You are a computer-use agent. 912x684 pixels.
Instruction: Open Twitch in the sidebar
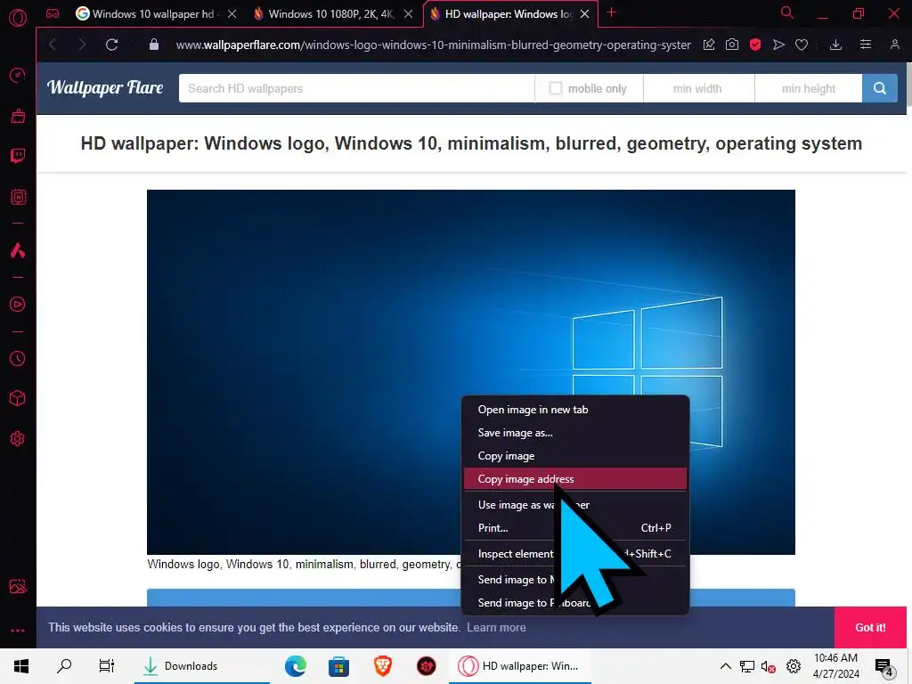(18, 155)
